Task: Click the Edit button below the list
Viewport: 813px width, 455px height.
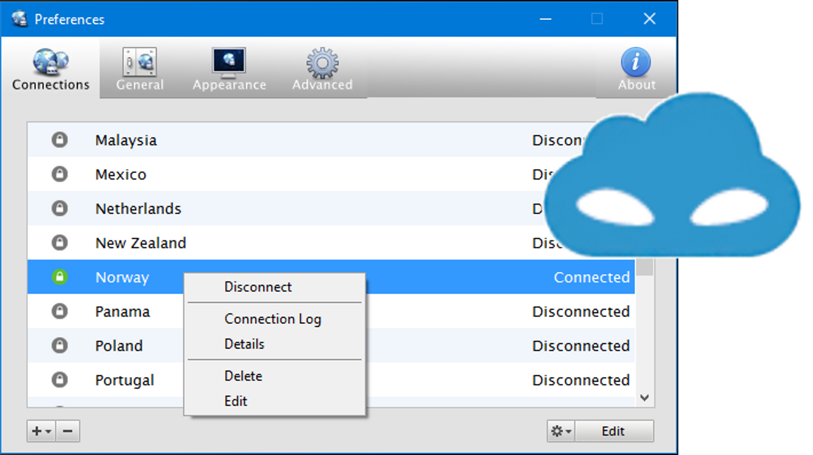Action: (614, 431)
